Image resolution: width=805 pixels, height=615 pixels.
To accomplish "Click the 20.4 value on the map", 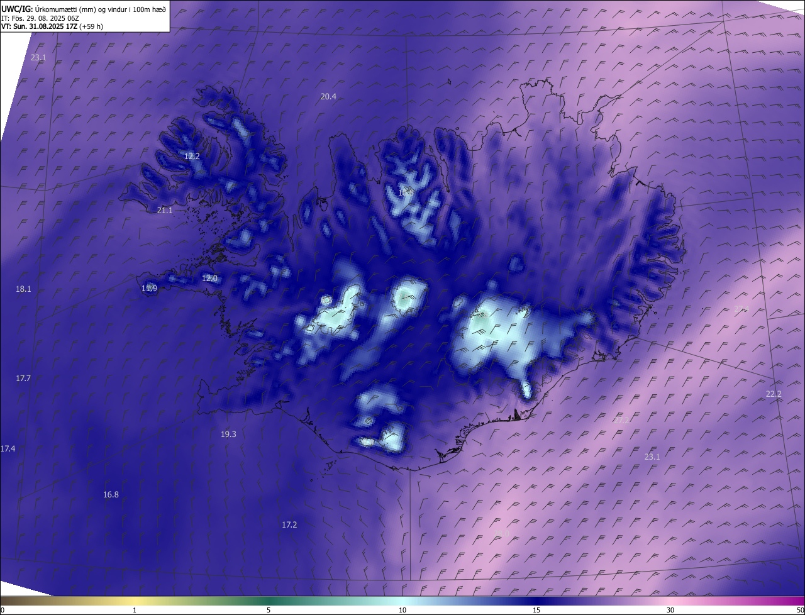I will tap(328, 96).
